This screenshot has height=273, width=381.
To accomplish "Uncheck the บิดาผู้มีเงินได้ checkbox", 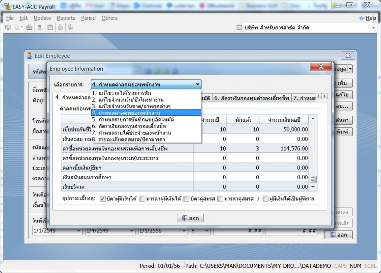I will point(103,199).
